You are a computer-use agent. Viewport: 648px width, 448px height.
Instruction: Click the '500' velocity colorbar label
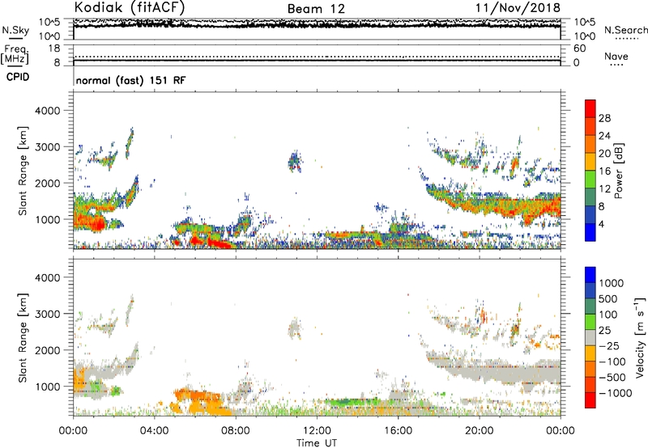pyautogui.click(x=608, y=299)
